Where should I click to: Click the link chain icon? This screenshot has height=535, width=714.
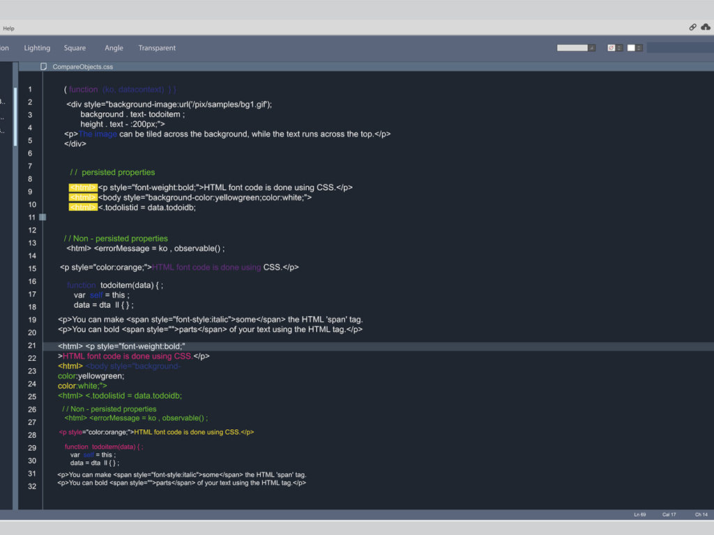tap(692, 27)
